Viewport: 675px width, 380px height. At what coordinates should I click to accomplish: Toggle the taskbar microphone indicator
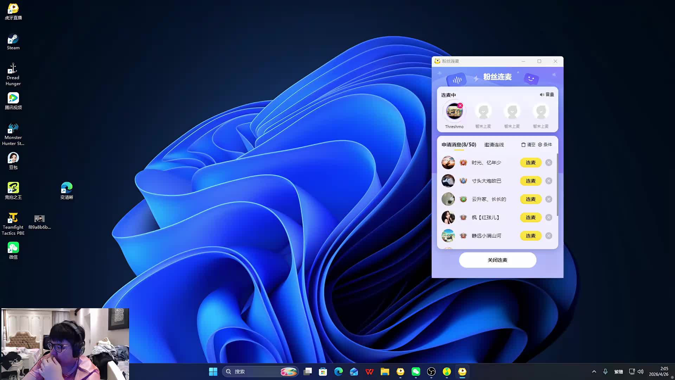click(x=605, y=372)
